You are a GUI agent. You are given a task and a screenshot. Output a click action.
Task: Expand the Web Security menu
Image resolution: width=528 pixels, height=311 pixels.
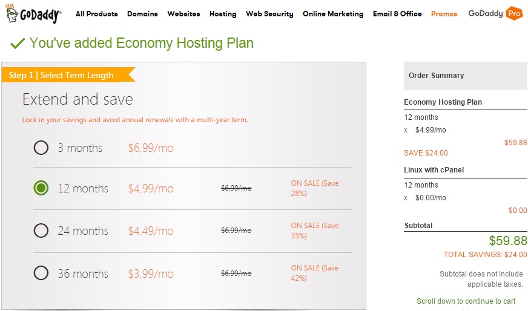click(x=269, y=14)
